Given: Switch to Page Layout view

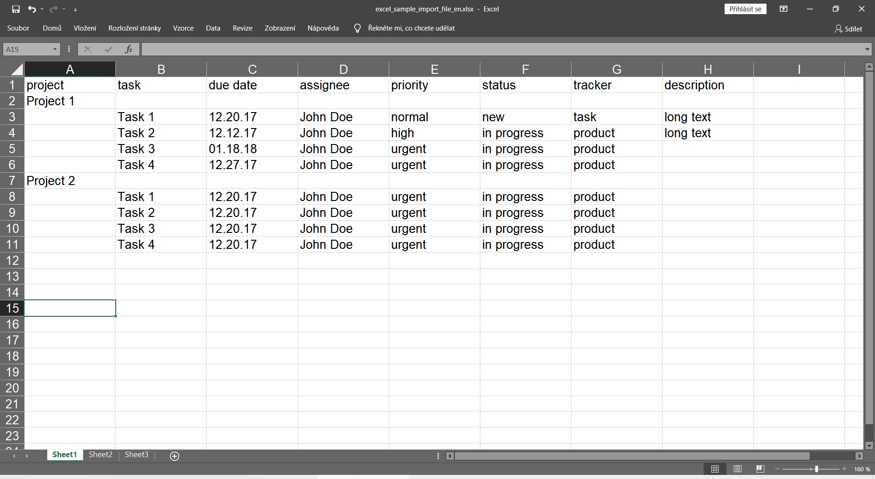Looking at the screenshot, I should point(737,469).
